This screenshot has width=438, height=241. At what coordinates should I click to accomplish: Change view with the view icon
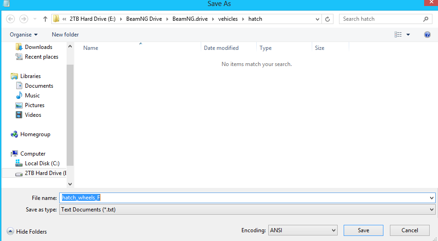pyautogui.click(x=398, y=35)
